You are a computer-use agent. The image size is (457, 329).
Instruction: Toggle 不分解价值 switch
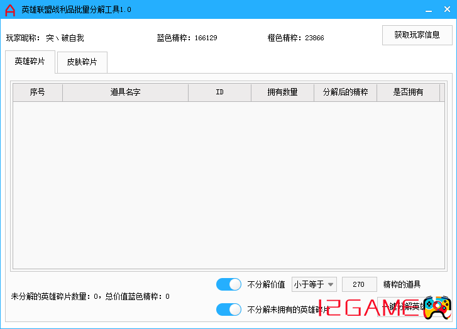point(229,284)
